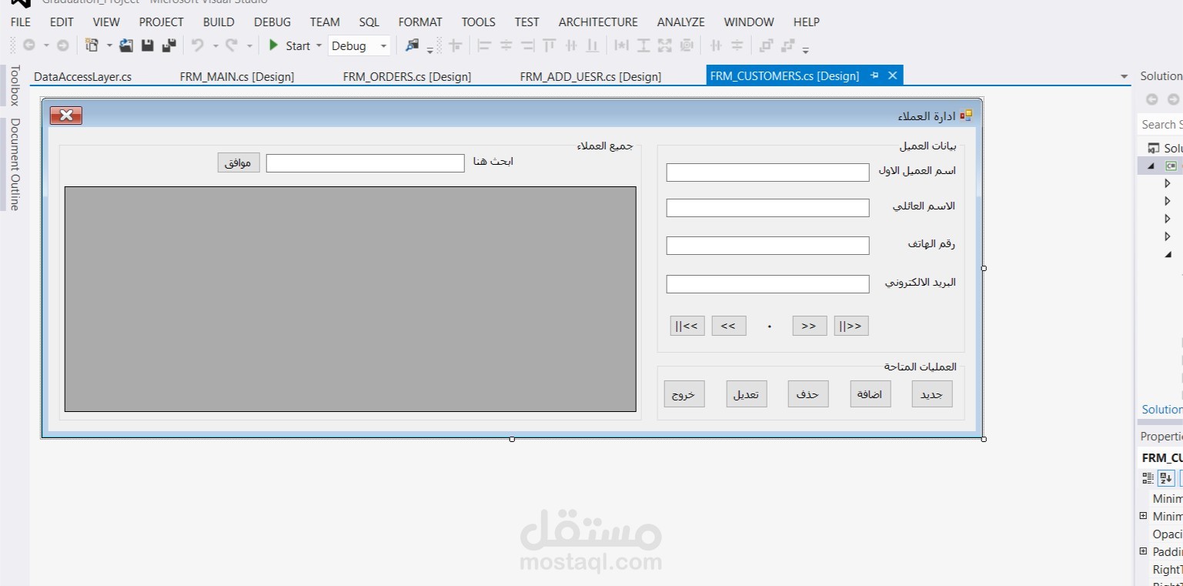Switch to FRM_ORDERS.cs [Design] tab
The height and width of the screenshot is (586, 1183).
(x=407, y=76)
